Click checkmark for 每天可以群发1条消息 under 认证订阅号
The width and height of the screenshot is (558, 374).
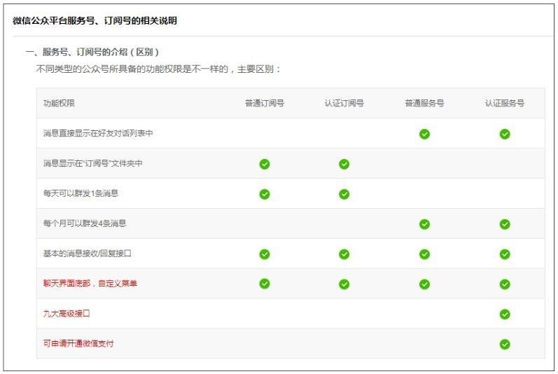coord(344,194)
